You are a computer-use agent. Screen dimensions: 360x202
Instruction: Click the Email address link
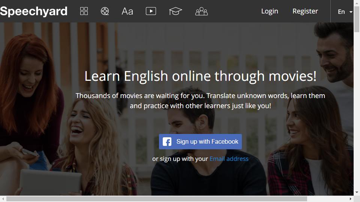pyautogui.click(x=229, y=159)
